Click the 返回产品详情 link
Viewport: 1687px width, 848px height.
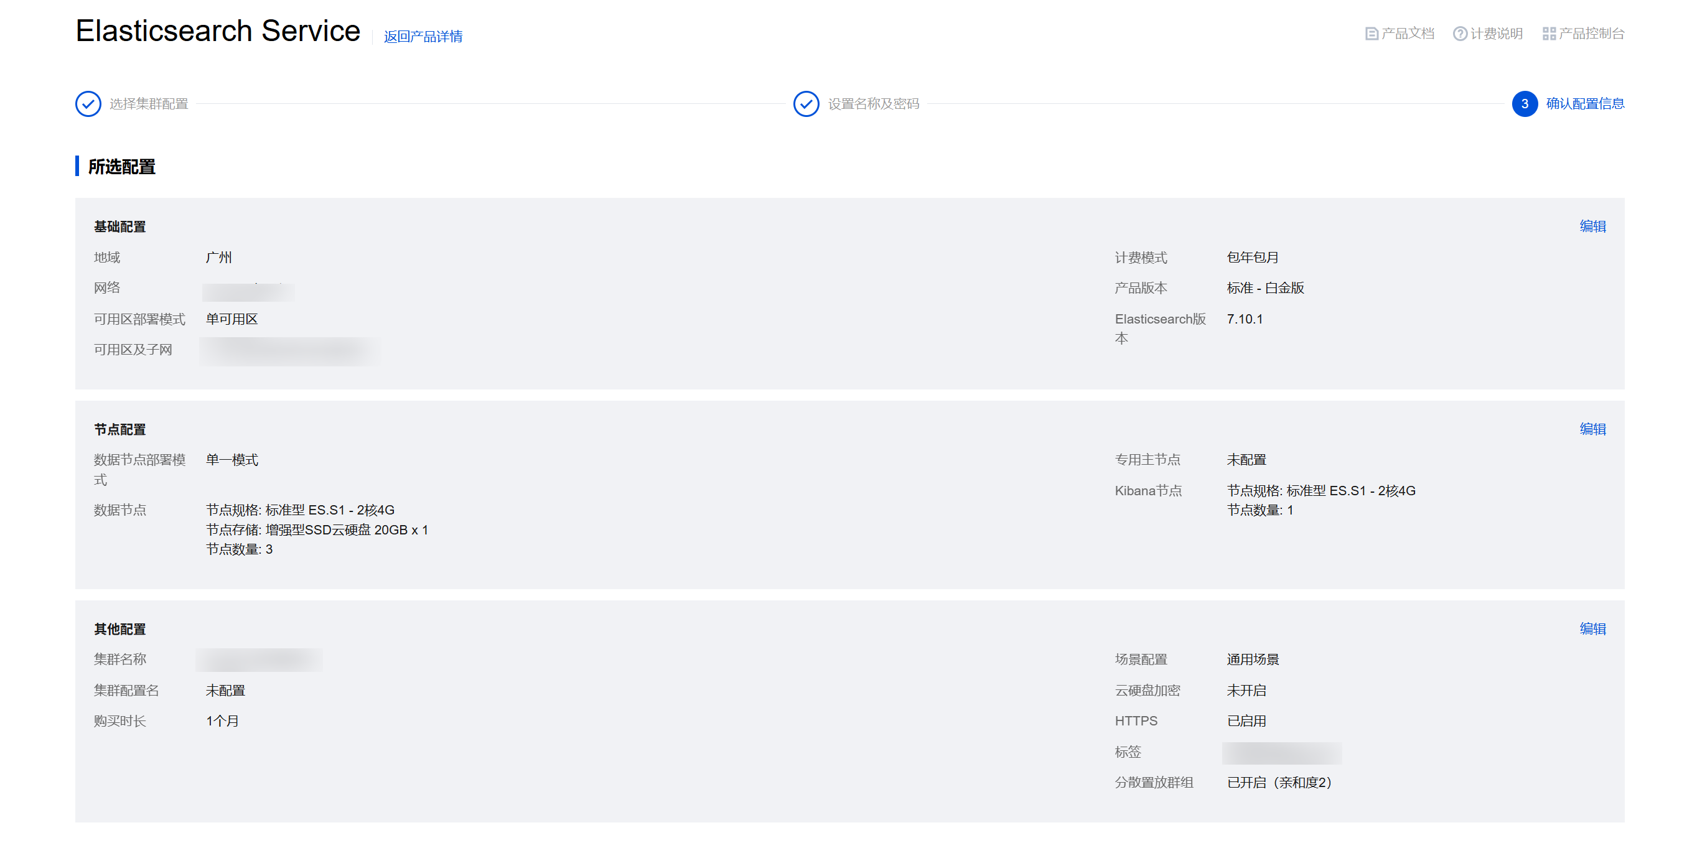(x=423, y=36)
